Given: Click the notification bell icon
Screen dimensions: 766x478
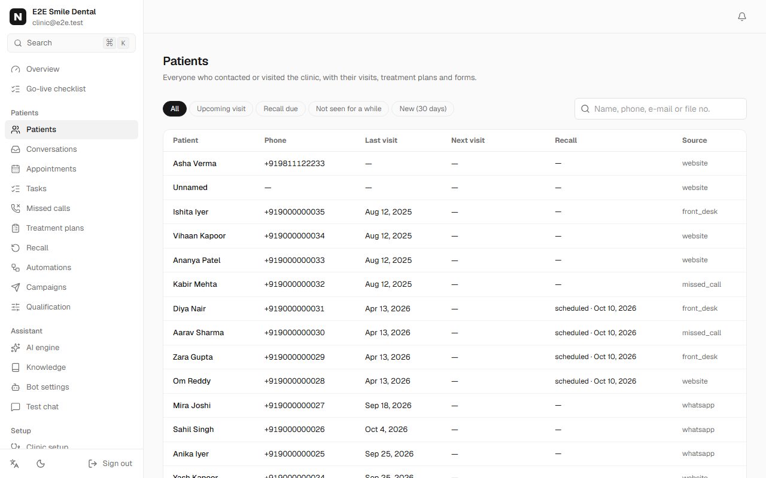Looking at the screenshot, I should click(x=742, y=17).
